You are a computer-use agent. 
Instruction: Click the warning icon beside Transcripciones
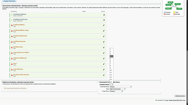point(12,69)
